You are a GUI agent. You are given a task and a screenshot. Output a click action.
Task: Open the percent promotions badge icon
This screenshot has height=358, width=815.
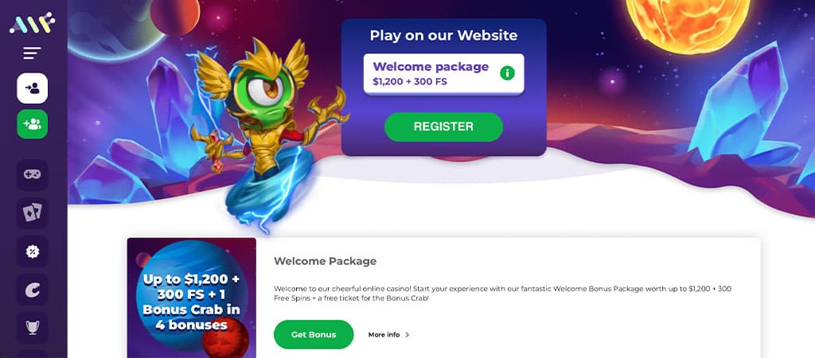[x=32, y=251]
